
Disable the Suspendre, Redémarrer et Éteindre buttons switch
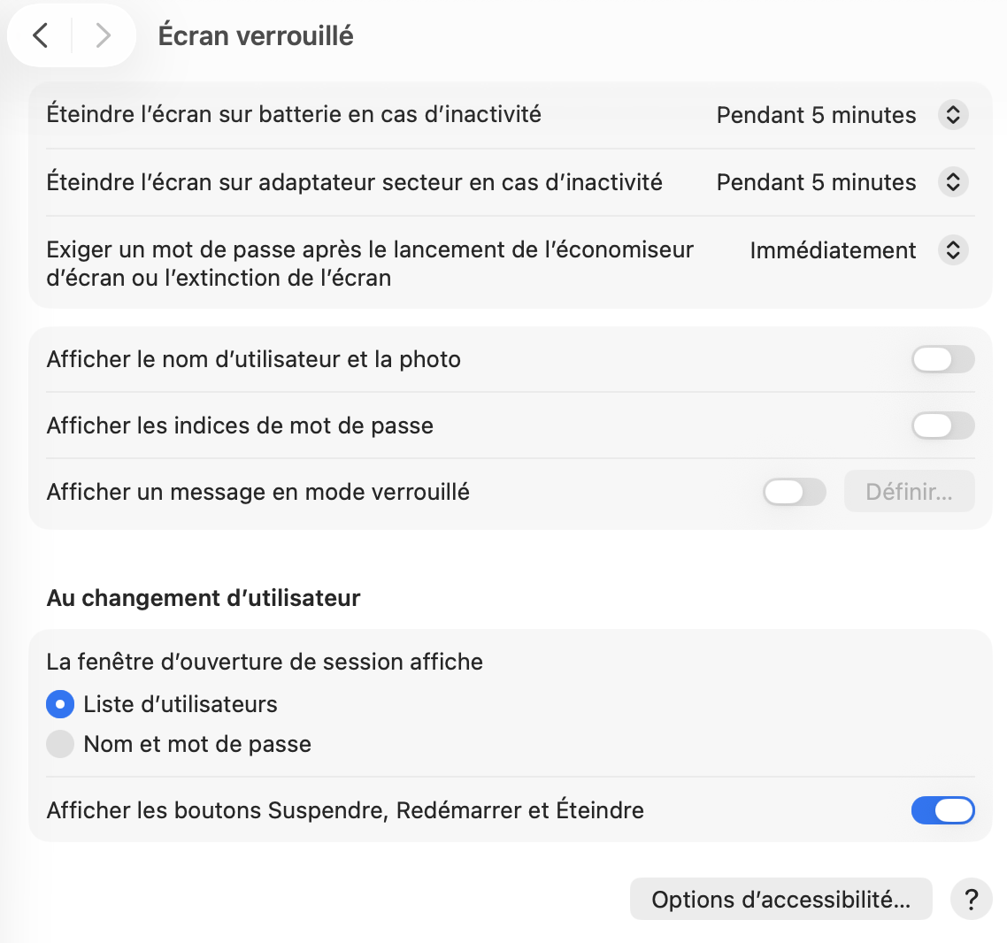pyautogui.click(x=942, y=810)
